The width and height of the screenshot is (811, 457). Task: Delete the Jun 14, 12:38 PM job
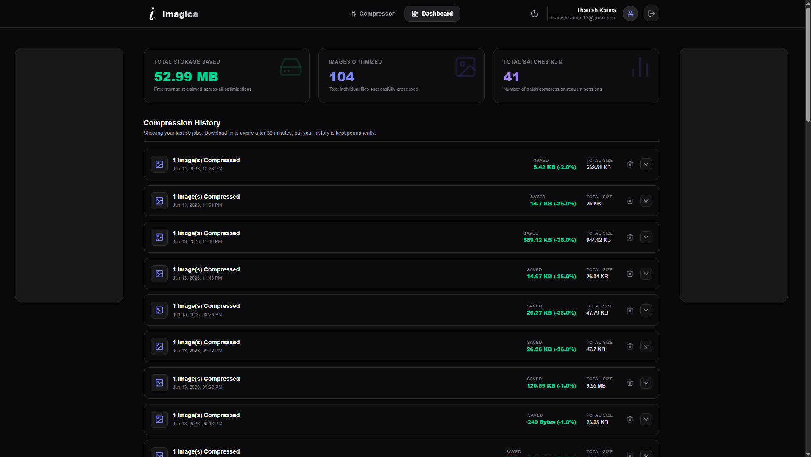pyautogui.click(x=630, y=164)
